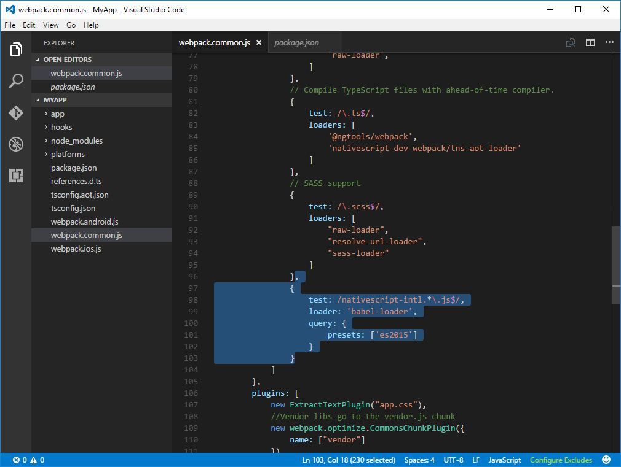Open the Extensions view
The width and height of the screenshot is (621, 467).
[x=16, y=176]
